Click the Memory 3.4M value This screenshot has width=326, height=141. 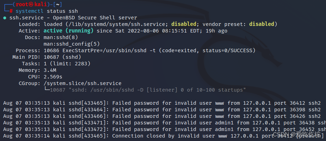point(50,70)
